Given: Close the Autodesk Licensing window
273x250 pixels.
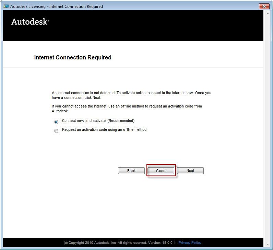Looking at the screenshot, I should click(264, 6).
